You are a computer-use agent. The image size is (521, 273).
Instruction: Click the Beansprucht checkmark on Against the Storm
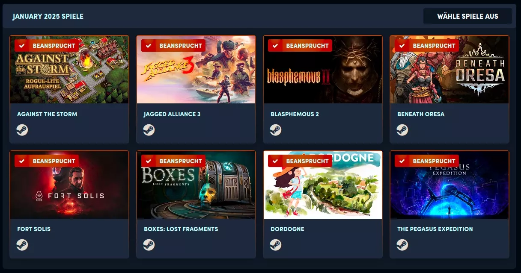click(22, 46)
